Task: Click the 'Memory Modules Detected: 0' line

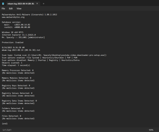Action: coord(17,78)
